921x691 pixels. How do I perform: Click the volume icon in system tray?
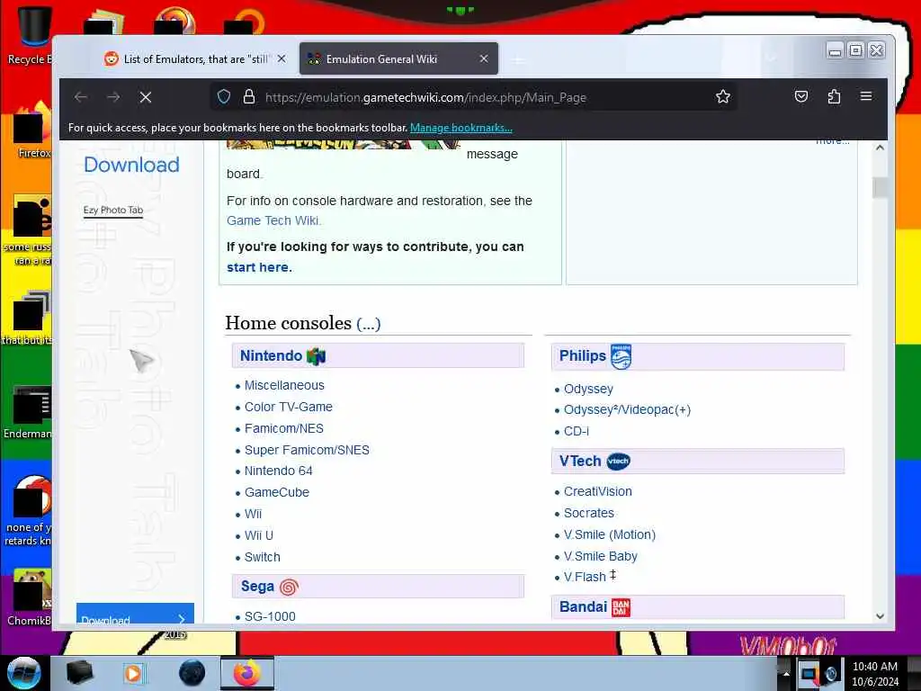pos(832,674)
